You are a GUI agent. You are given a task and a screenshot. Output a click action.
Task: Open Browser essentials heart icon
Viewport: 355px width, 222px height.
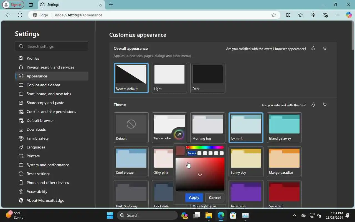[325, 15]
